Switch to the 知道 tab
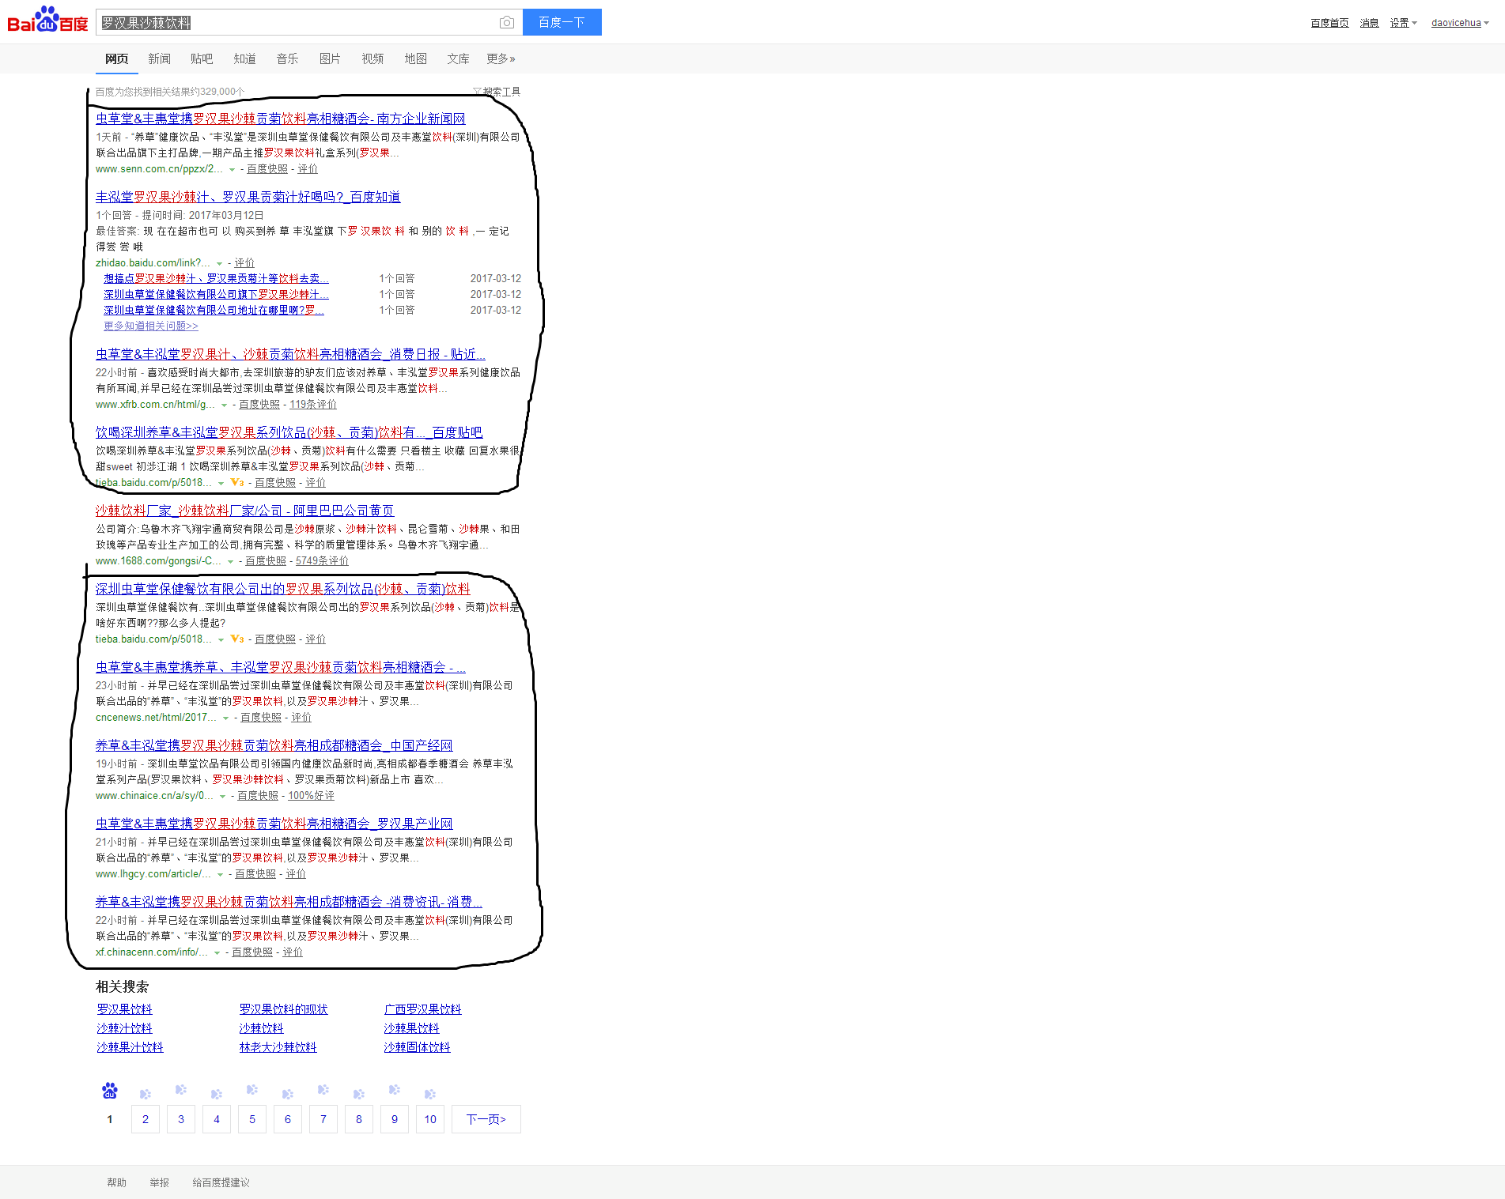This screenshot has width=1505, height=1199. click(x=244, y=58)
